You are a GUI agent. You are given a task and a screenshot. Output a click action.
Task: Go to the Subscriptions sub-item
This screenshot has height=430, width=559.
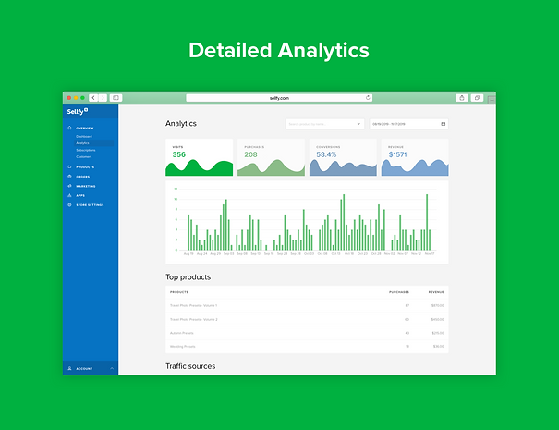pos(86,150)
